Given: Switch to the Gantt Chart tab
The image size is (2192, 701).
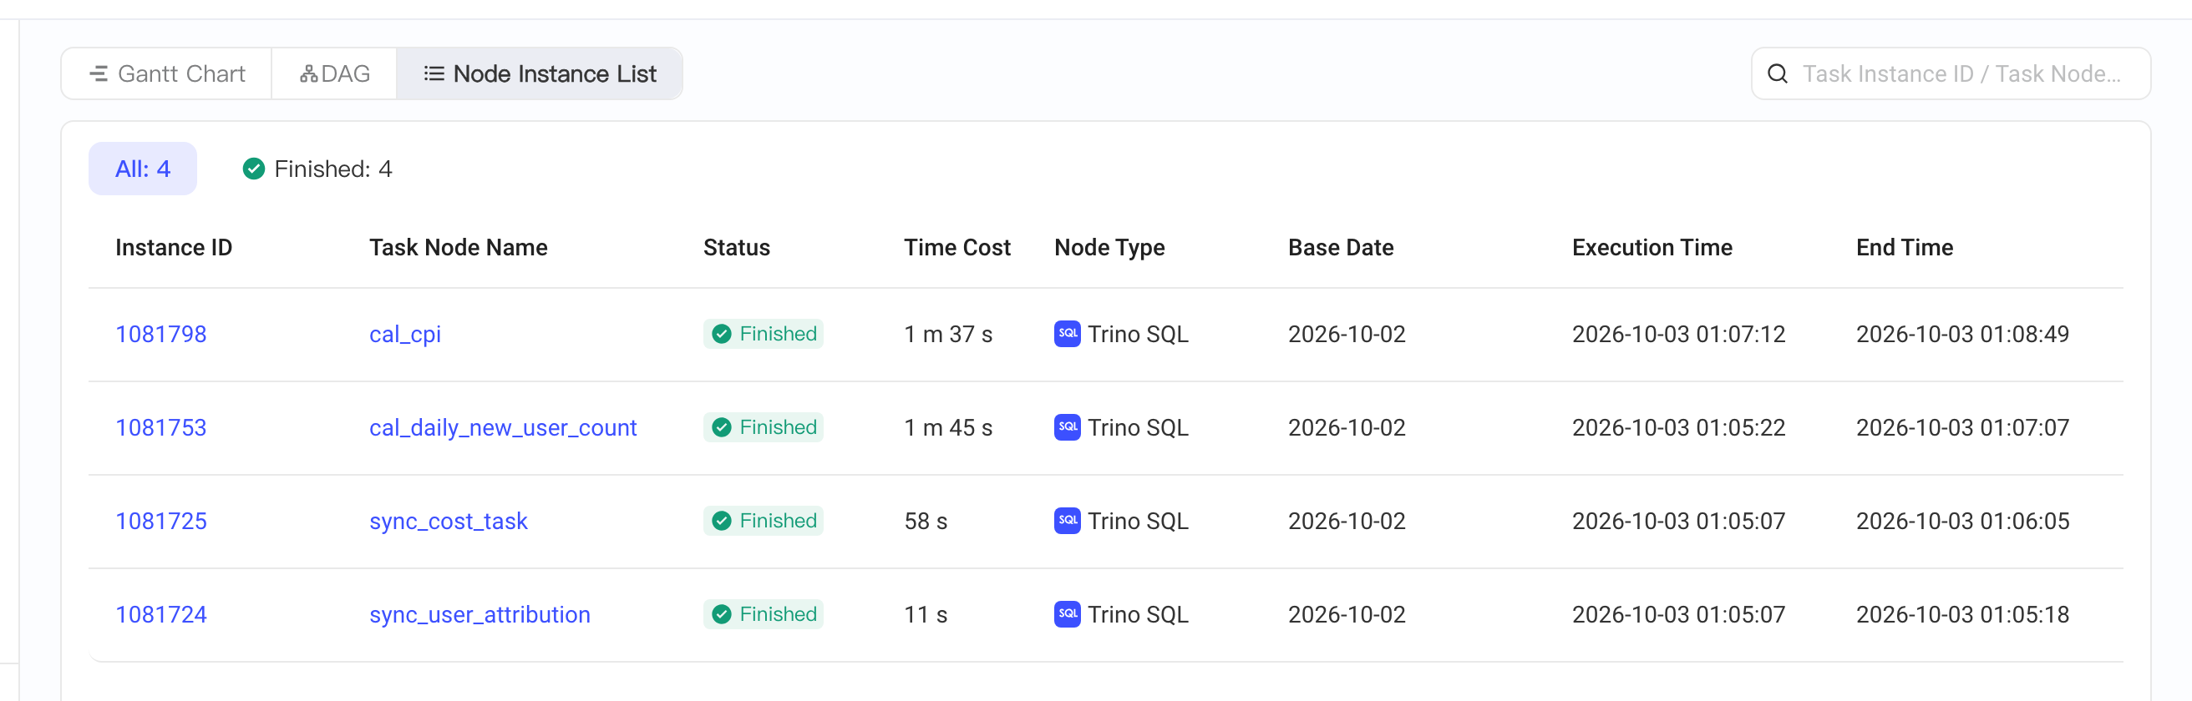Looking at the screenshot, I should click(167, 74).
